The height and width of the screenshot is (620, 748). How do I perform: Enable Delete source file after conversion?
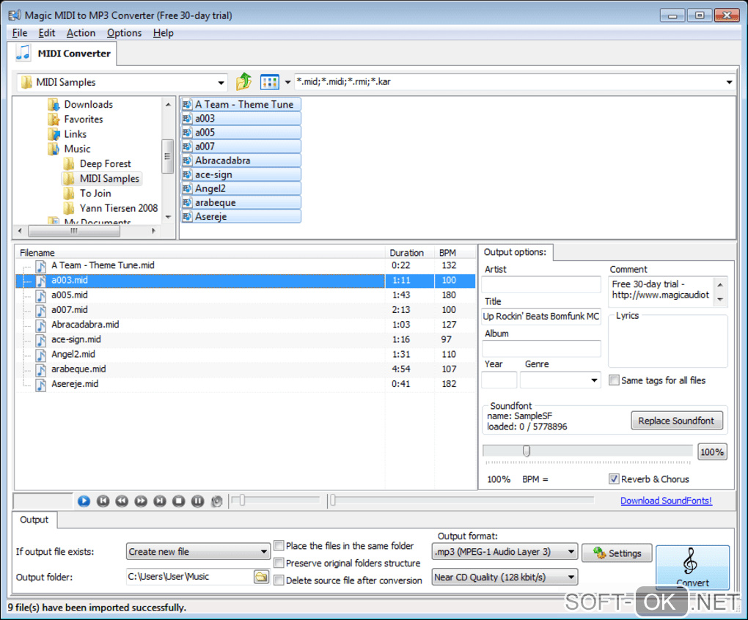279,580
